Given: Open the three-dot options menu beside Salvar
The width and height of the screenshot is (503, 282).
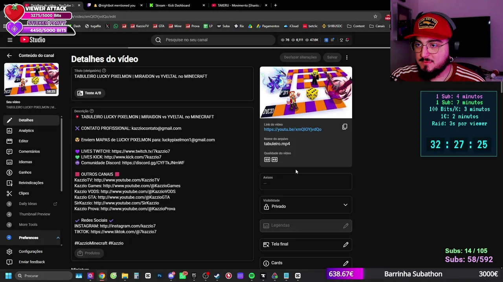Looking at the screenshot, I should (347, 57).
